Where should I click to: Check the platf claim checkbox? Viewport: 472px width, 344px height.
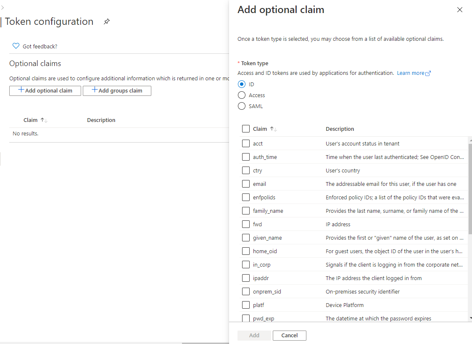point(246,305)
